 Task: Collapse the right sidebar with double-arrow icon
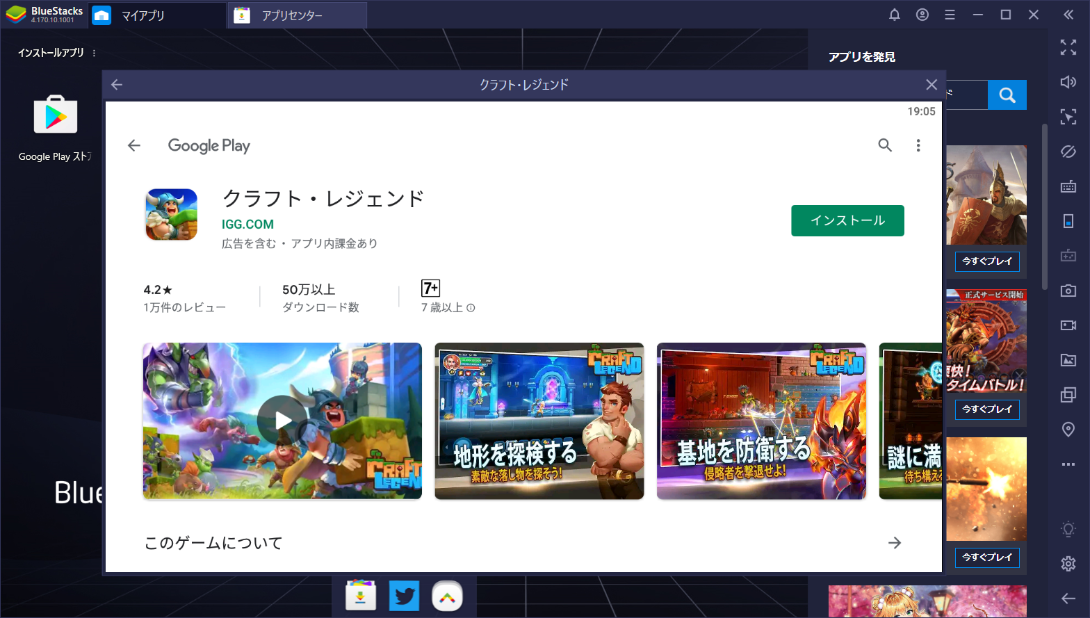pyautogui.click(x=1068, y=15)
